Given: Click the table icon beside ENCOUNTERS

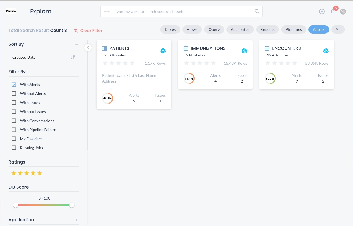Looking at the screenshot, I should click(267, 48).
